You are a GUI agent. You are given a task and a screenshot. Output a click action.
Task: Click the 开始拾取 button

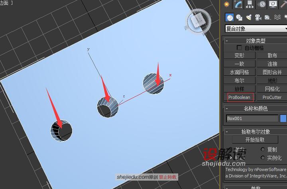click(x=255, y=140)
